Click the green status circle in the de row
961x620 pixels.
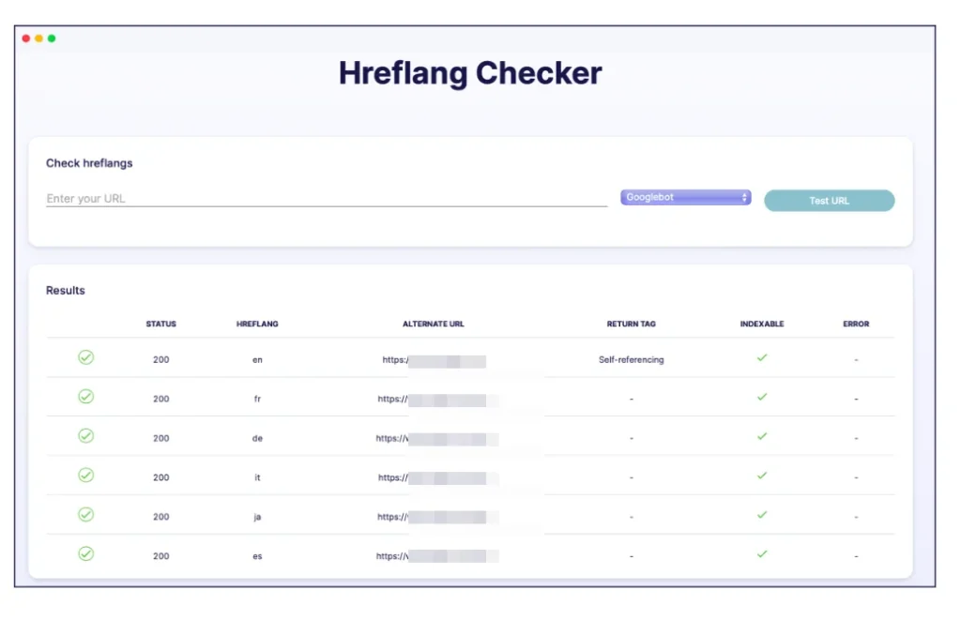click(85, 435)
